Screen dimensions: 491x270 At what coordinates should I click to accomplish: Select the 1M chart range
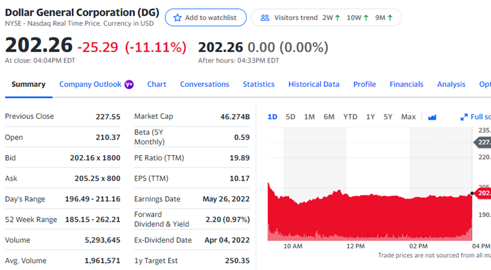(309, 117)
